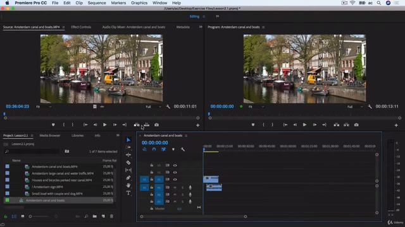The height and width of the screenshot is (227, 405).
Task: Open the Markers menu
Action: point(118,3)
